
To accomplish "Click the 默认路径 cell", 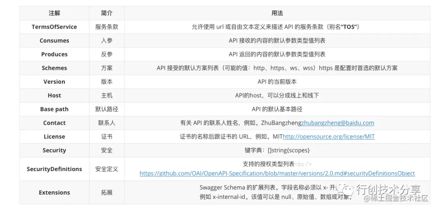I will point(107,109).
